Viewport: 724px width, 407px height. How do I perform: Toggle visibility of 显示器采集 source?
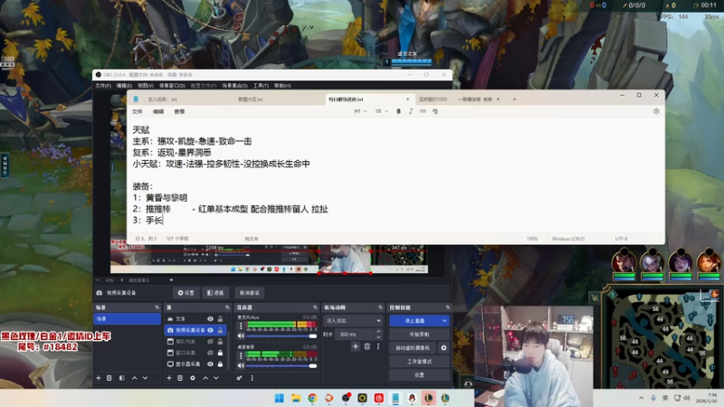pyautogui.click(x=210, y=364)
